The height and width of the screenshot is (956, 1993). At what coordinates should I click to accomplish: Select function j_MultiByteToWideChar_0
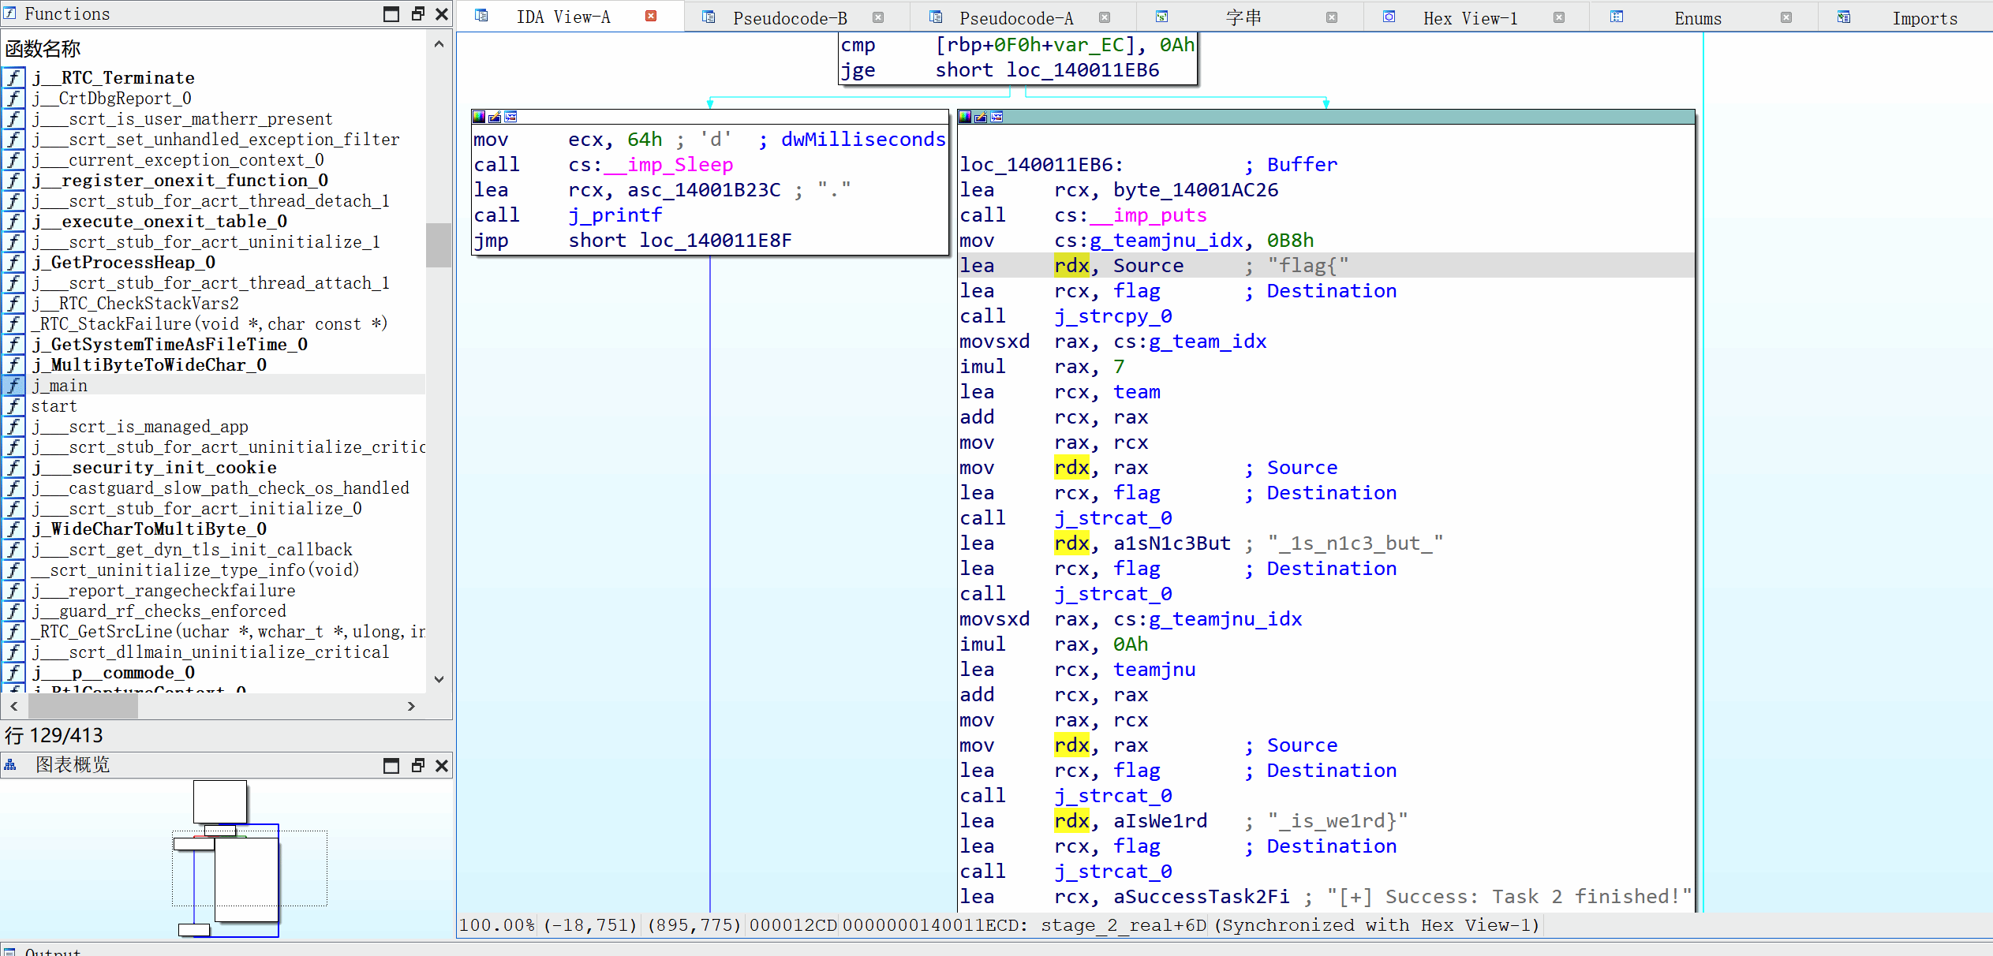[x=149, y=364]
